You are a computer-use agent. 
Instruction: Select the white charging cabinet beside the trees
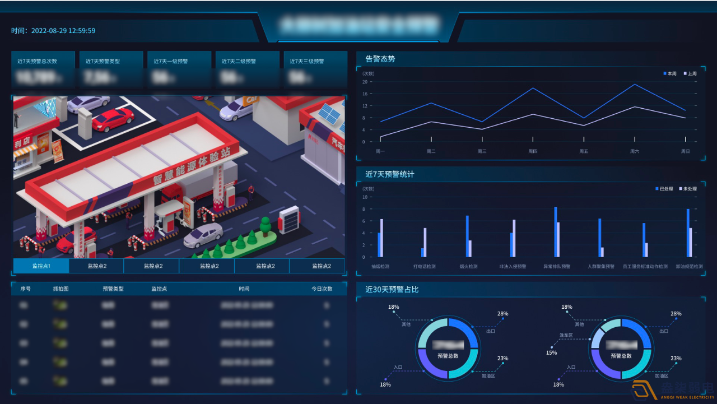289,219
